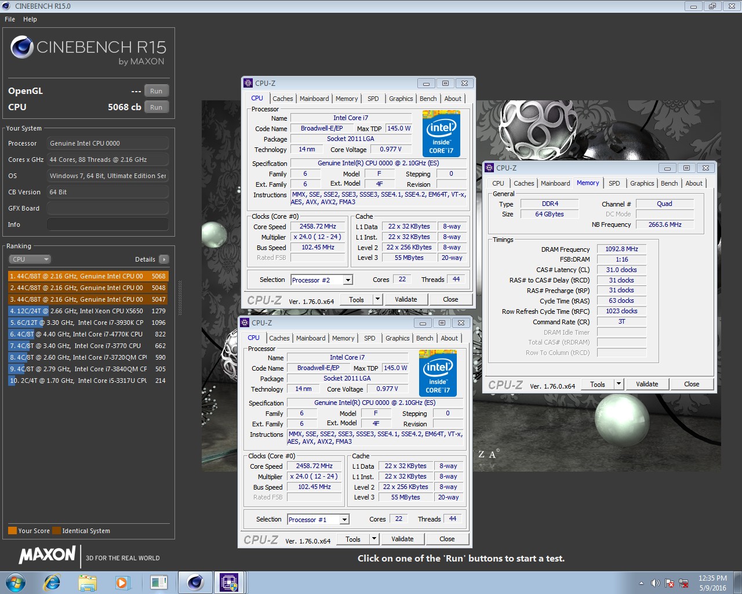Click the Intel Core i7 logo in upper CPU-Z

tap(441, 134)
